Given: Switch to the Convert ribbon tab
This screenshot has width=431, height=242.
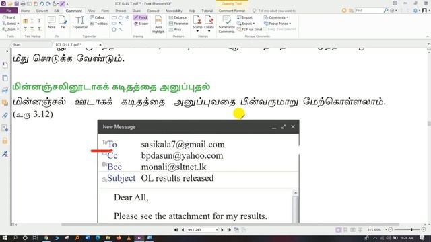Looking at the screenshot, I should point(42,11).
